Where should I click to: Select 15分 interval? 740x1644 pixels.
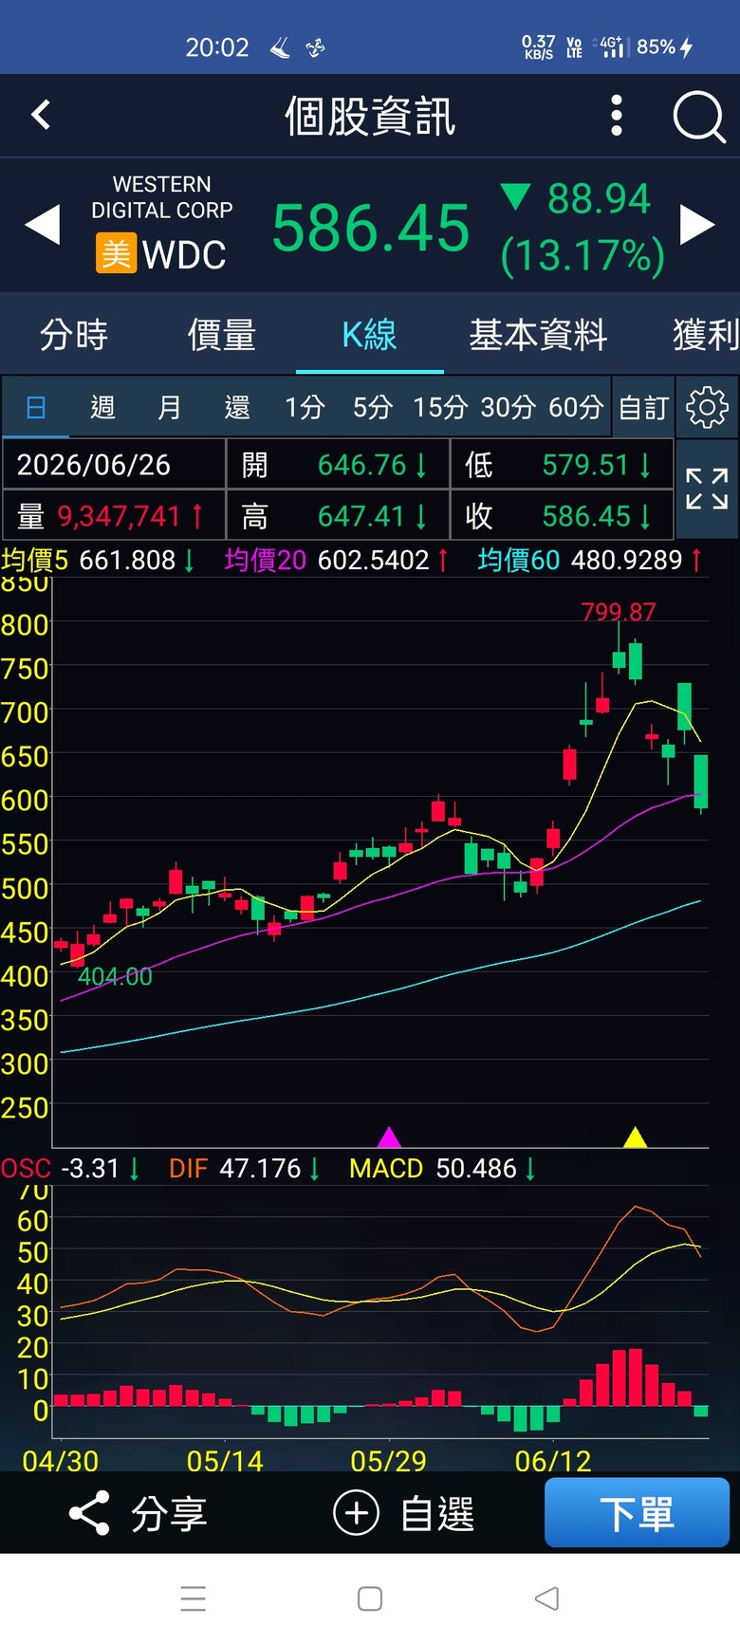[440, 408]
